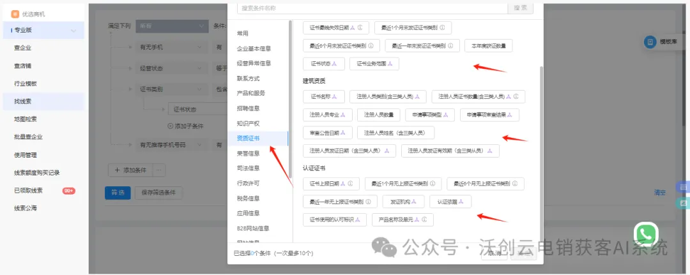Image resolution: width=690 pixels, height=275 pixels.
Task: Click info icon on 证书上报日期 tag
Action: pos(350,183)
